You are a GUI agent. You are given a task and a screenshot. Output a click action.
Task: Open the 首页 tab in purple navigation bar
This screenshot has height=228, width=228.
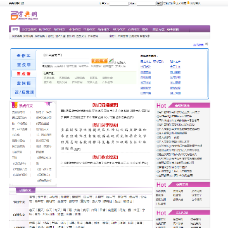(15, 29)
